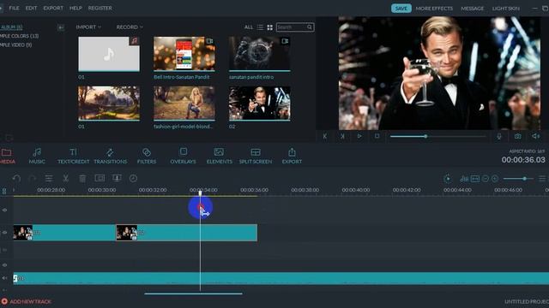Image resolution: width=549 pixels, height=308 pixels.
Task: Toggle visibility eye of top empty track
Action: pos(4,210)
